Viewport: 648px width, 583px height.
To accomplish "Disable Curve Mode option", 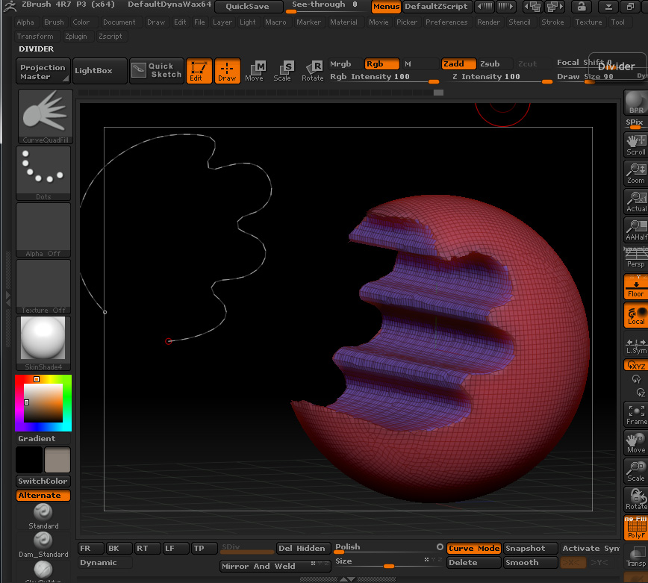I will 473,548.
